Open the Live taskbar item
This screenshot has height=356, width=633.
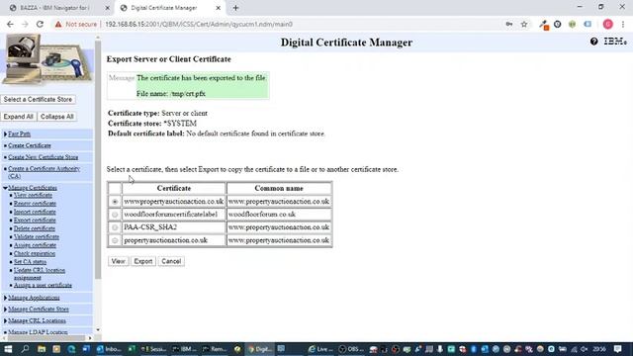tap(320, 349)
